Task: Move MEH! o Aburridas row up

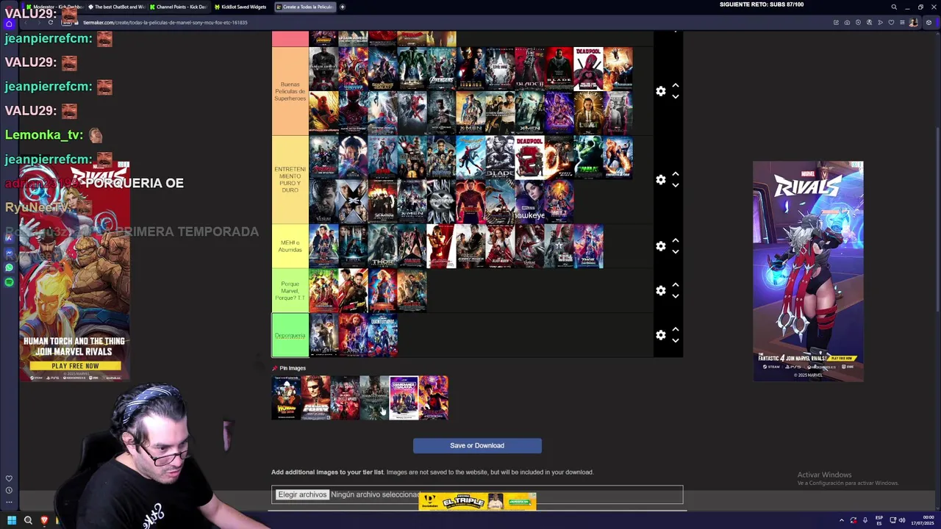Action: (675, 241)
